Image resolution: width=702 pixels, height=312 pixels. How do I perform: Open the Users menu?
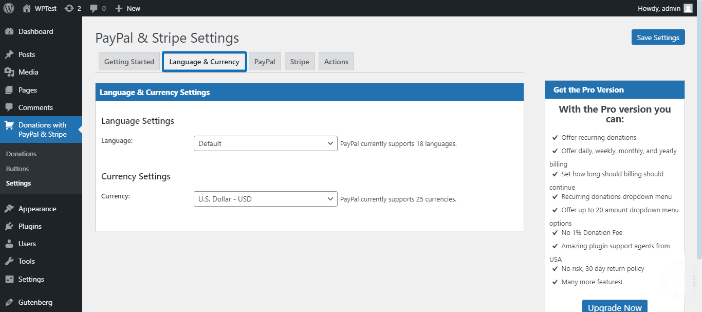pos(41,244)
